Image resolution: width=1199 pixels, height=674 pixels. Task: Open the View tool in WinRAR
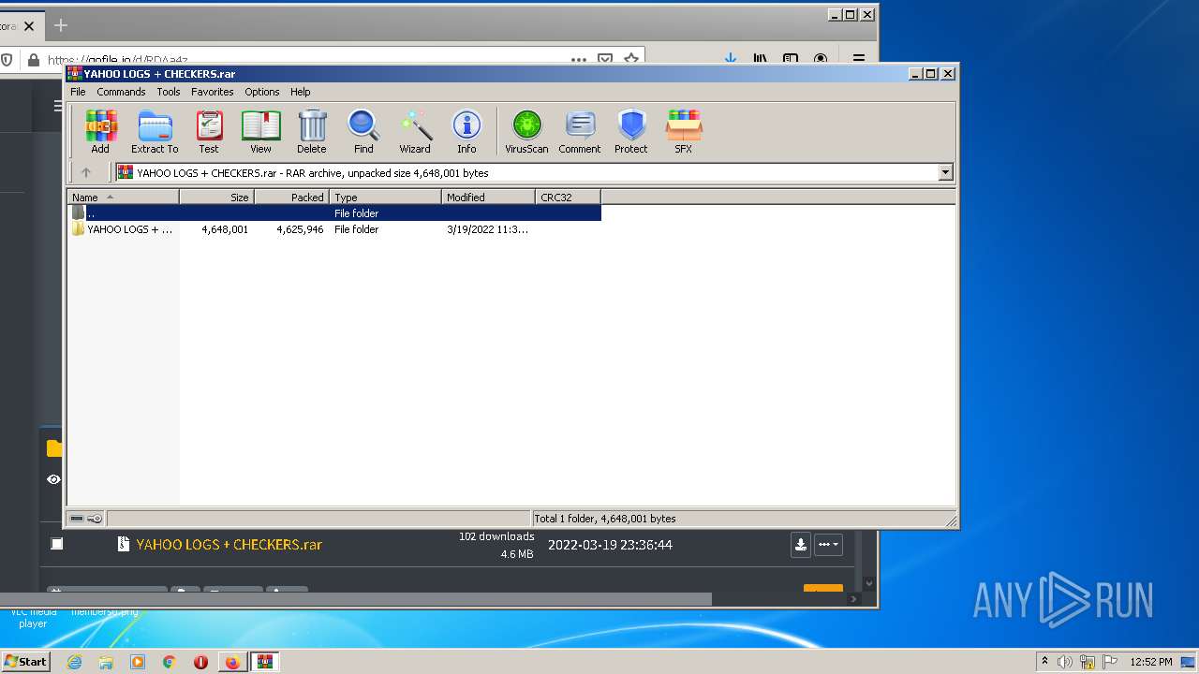coord(260,131)
